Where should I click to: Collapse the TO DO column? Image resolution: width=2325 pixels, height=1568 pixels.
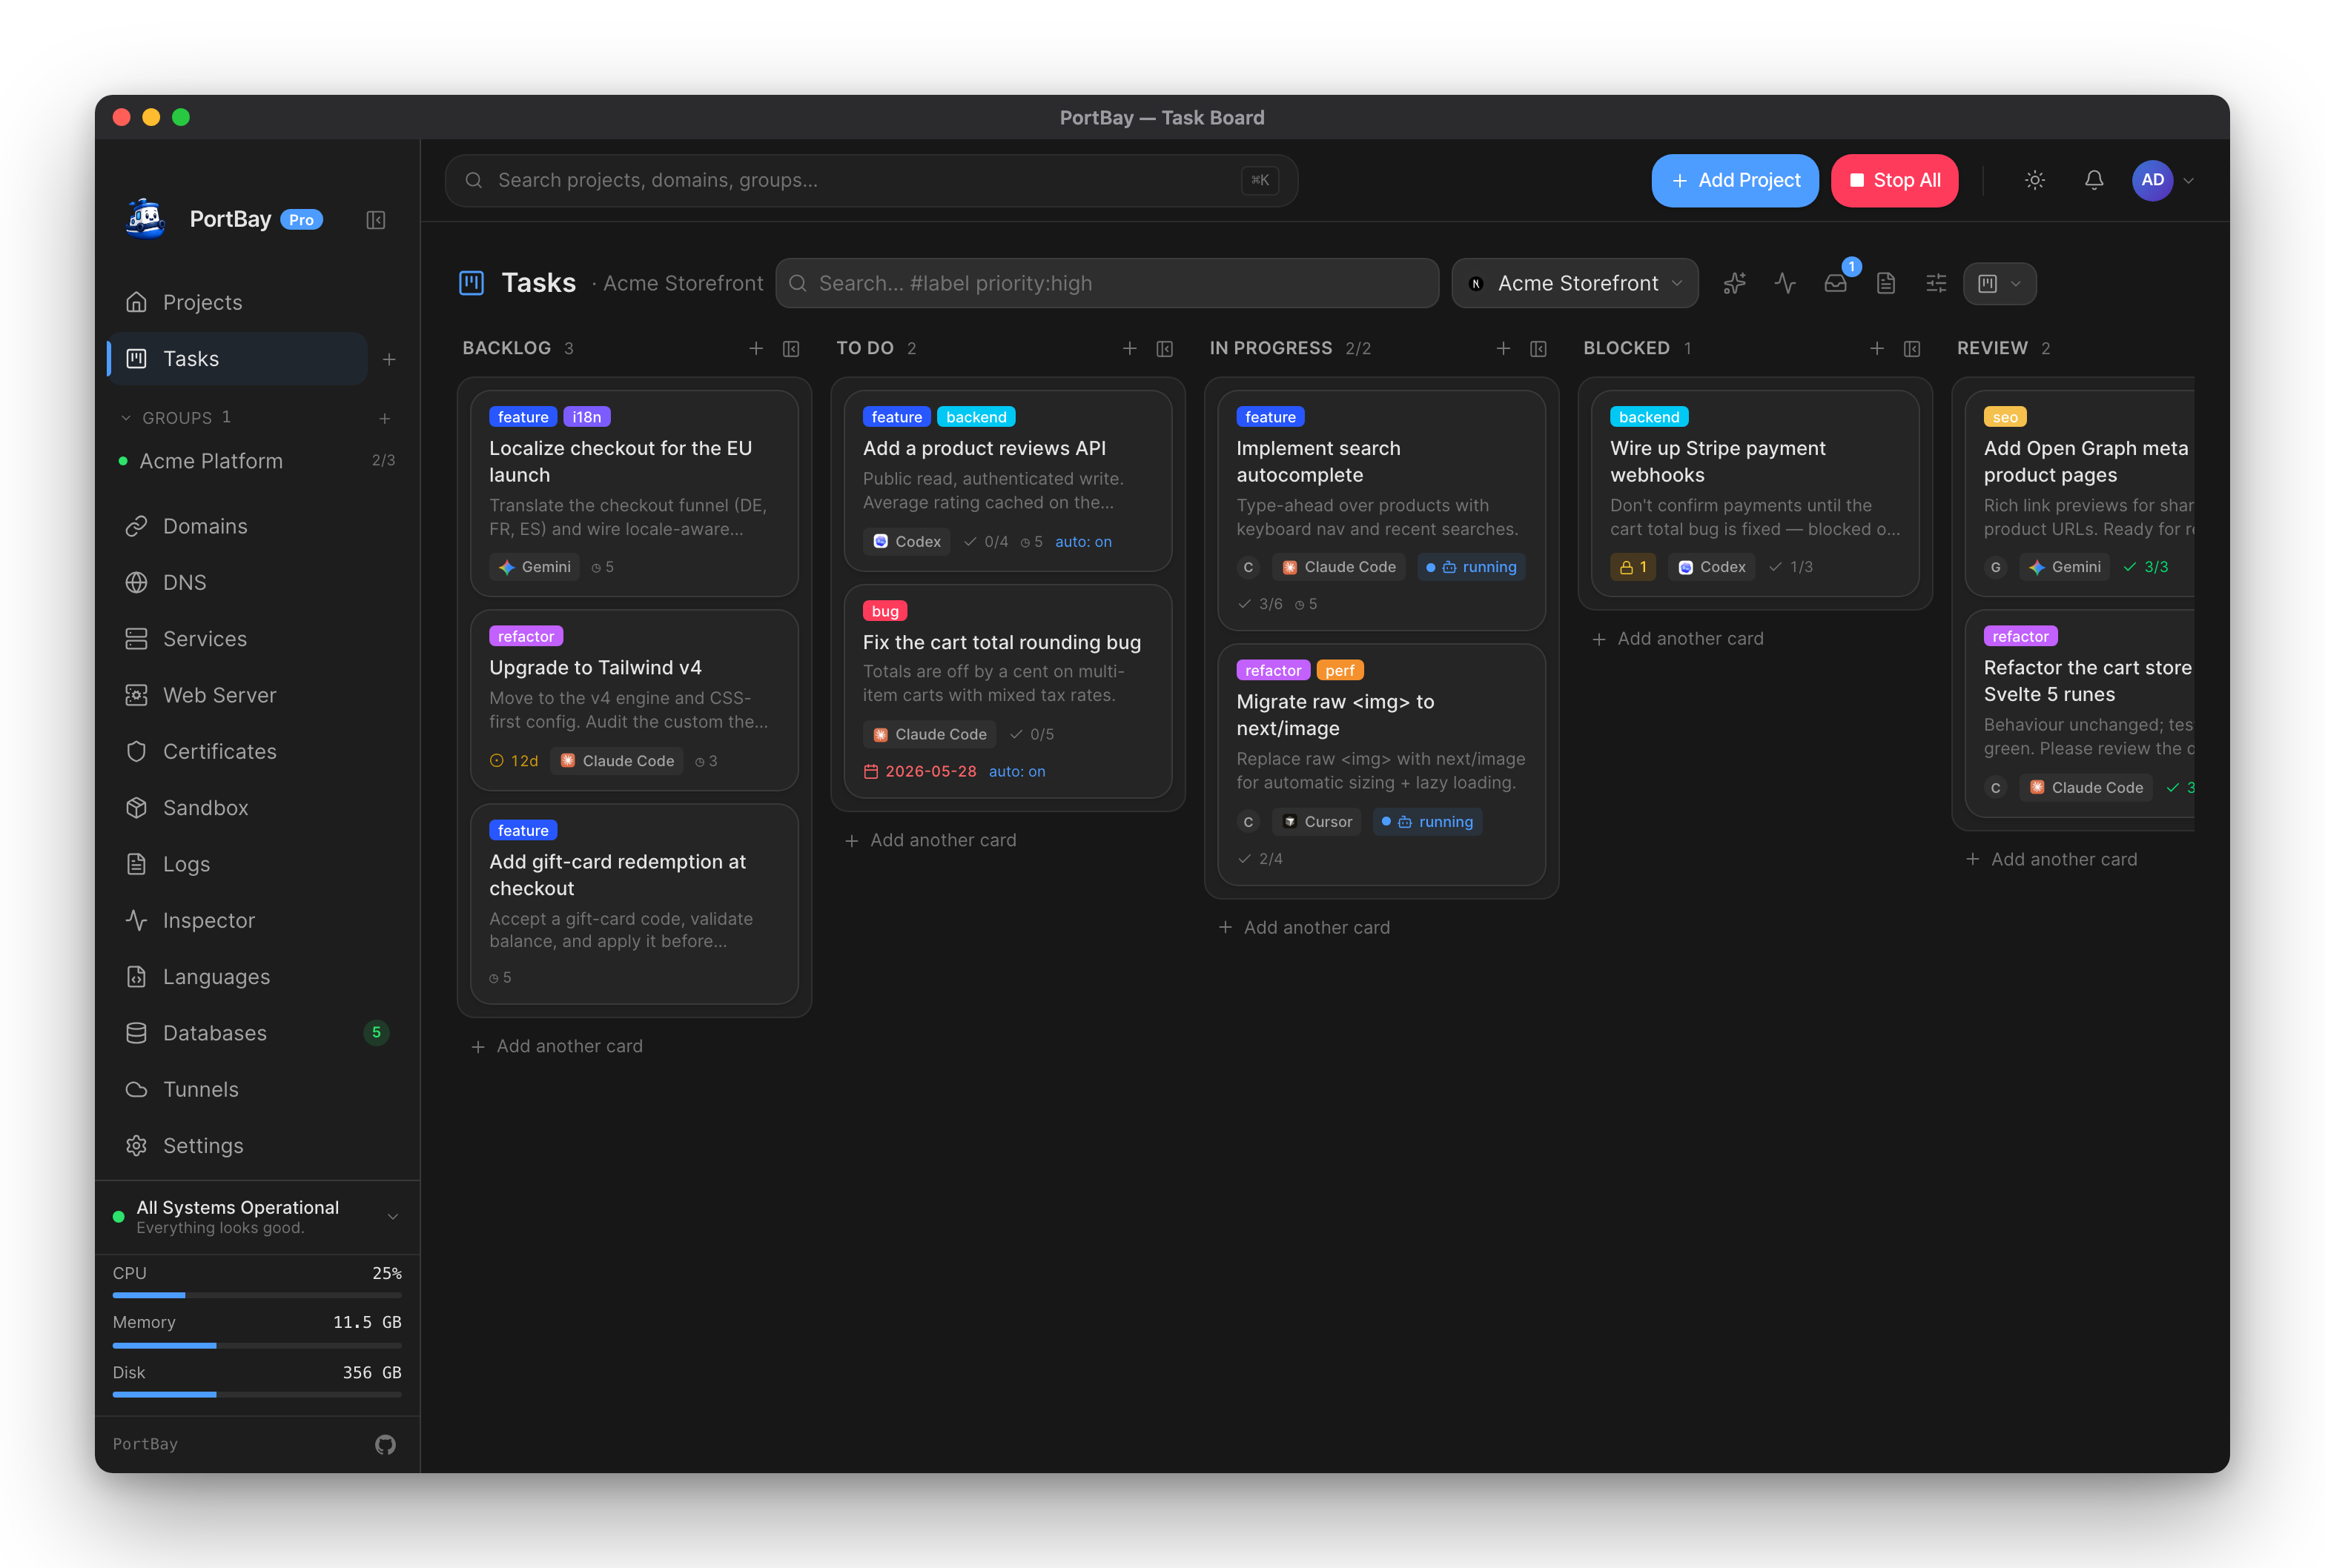(x=1165, y=348)
